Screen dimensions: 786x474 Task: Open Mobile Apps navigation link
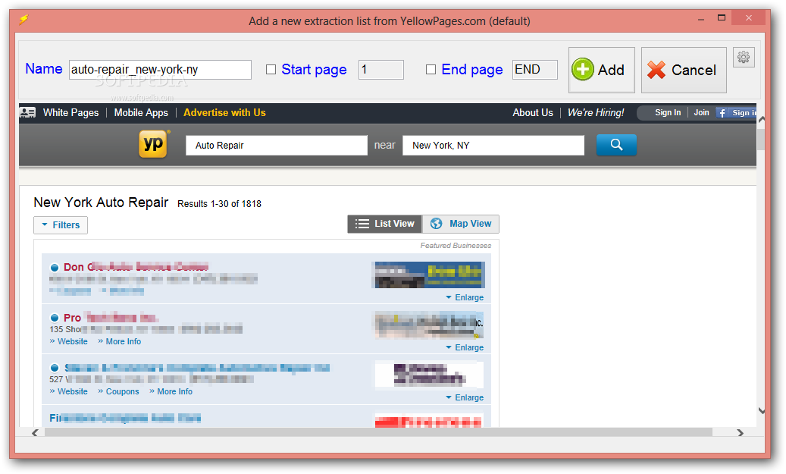pos(141,112)
